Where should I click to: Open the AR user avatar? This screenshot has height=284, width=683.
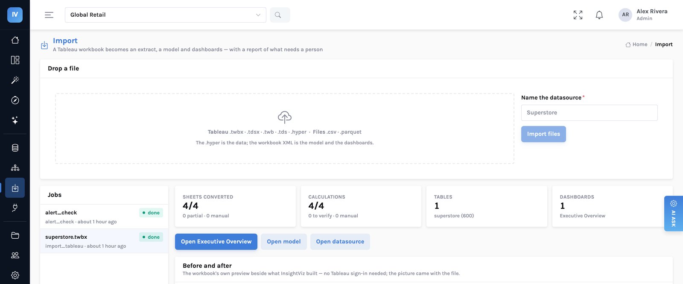[x=625, y=15]
